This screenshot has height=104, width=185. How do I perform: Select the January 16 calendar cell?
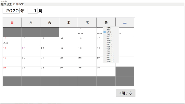87,52
